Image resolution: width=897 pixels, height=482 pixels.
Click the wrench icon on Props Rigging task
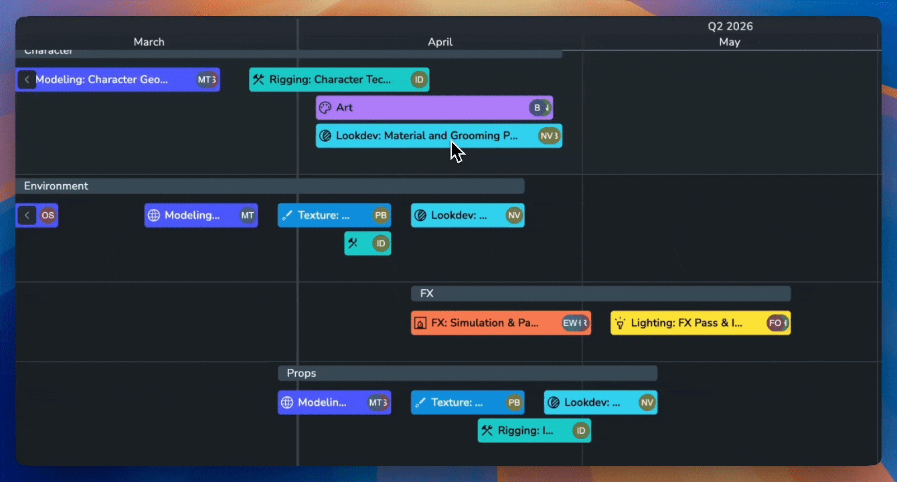click(488, 430)
